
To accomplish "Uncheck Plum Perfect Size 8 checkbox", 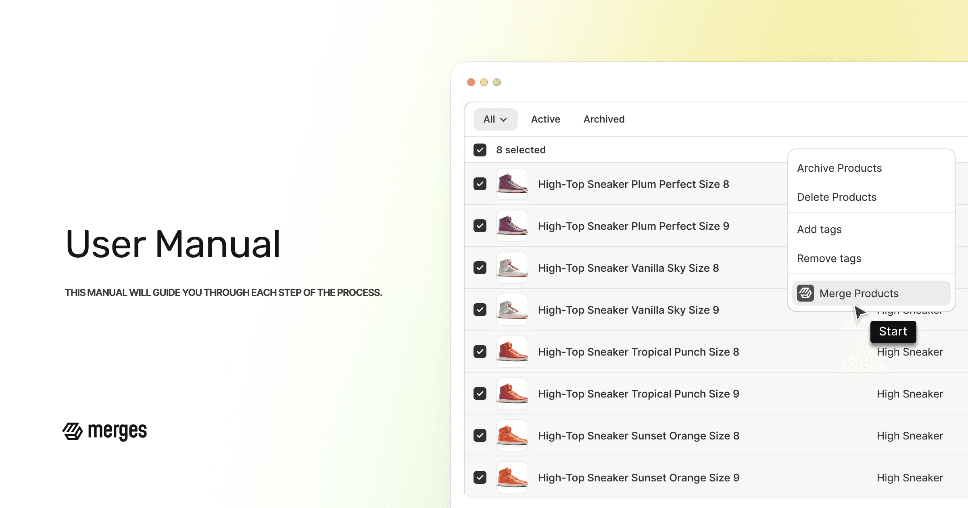I will tap(480, 184).
